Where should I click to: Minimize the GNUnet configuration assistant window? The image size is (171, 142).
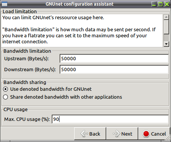[x=154, y=4]
